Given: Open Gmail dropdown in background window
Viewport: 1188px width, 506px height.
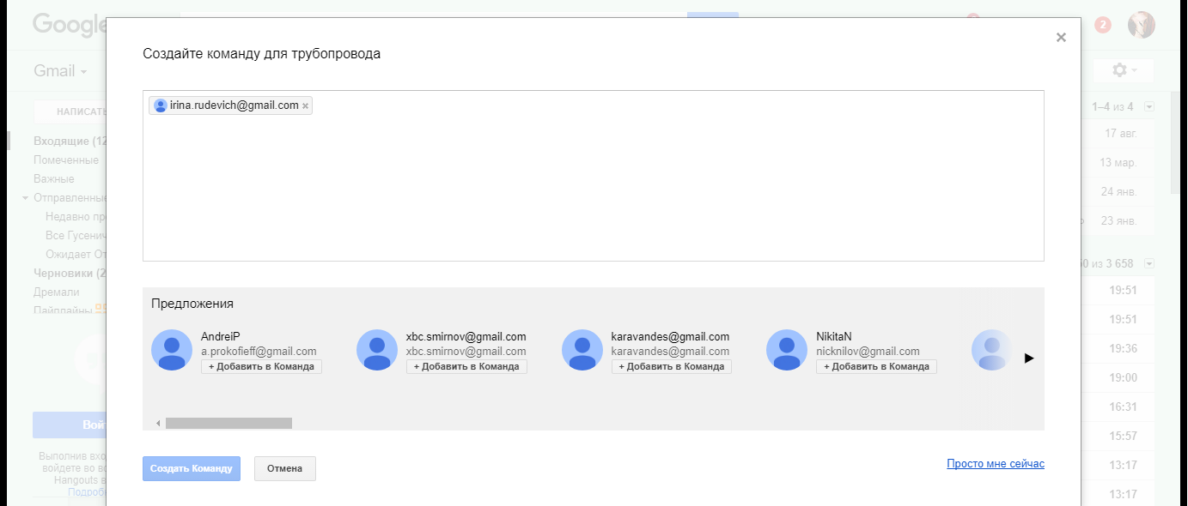Looking at the screenshot, I should 60,71.
